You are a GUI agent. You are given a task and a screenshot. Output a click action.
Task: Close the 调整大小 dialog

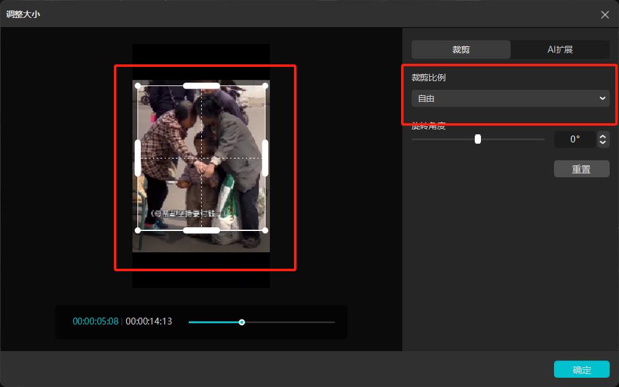605,14
